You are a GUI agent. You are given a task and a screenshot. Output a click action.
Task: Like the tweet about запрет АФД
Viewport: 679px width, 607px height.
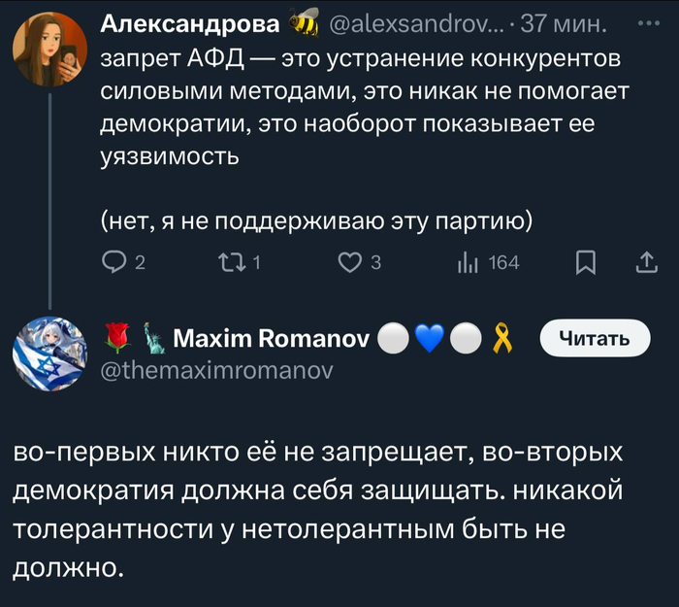[349, 262]
